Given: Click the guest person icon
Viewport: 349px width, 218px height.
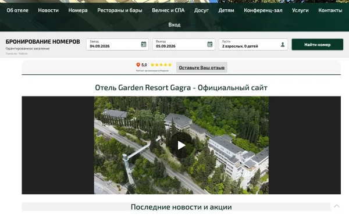Looking at the screenshot, I should pos(283,45).
